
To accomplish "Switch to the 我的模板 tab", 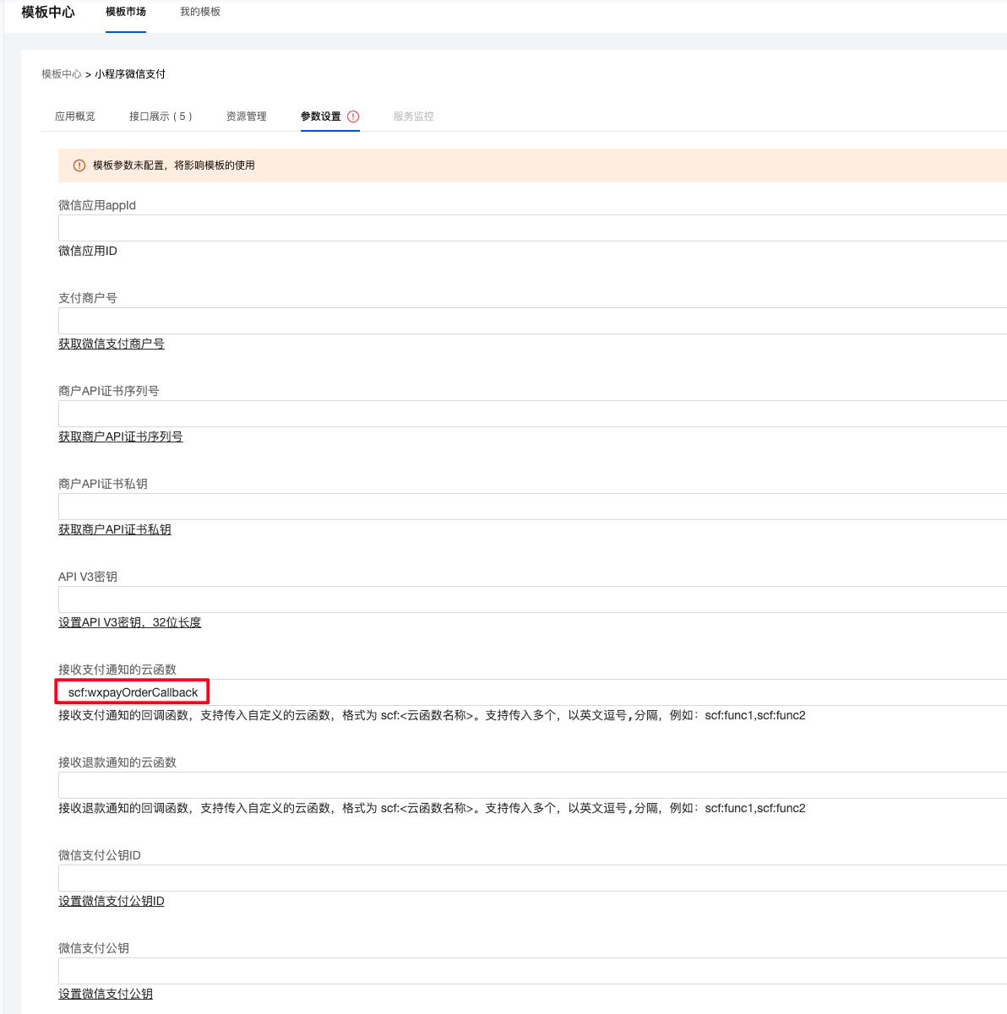I will click(200, 12).
